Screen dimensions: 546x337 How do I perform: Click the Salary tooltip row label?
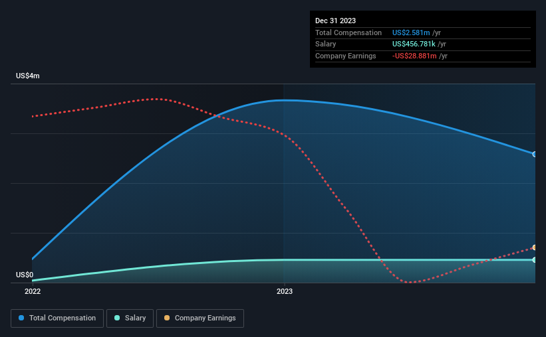[x=326, y=44]
